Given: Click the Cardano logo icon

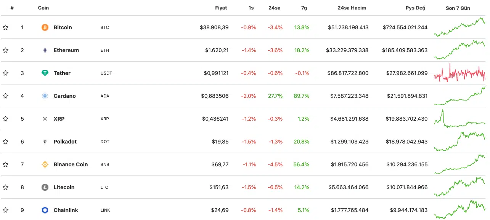Looking at the screenshot, I should (x=45, y=96).
